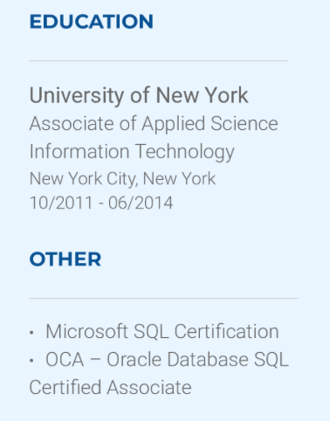
Task: Click the word Technology in the major line
Action: (x=185, y=152)
